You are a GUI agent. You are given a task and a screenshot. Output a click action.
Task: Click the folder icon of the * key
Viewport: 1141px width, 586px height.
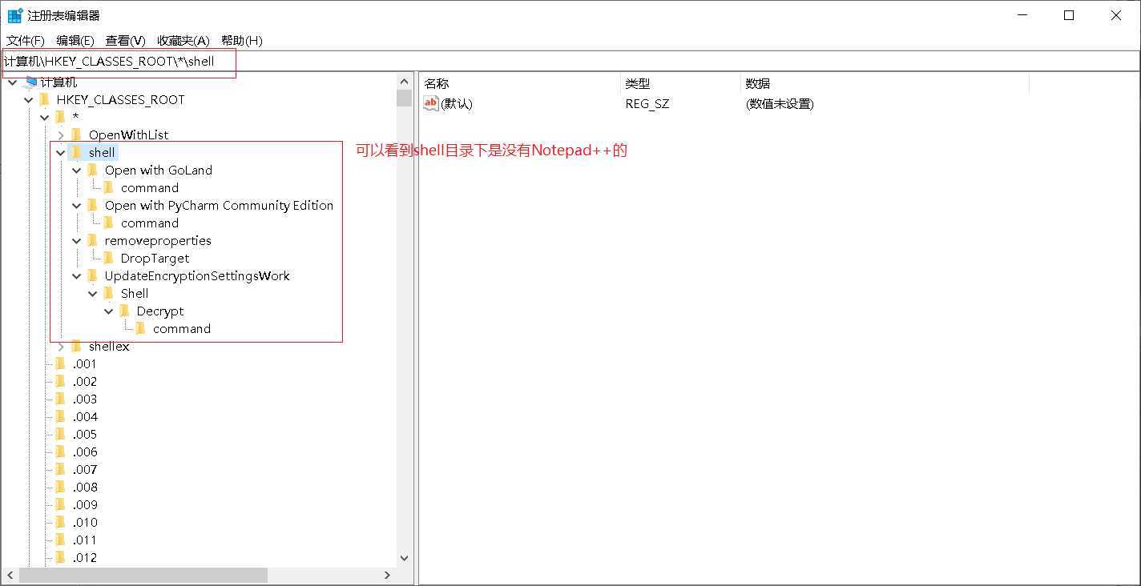click(61, 117)
